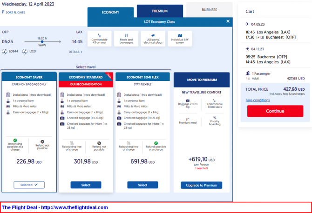Click the Individual 8.9" screen icon
Viewport: 312px width, 213px height.
(180, 35)
